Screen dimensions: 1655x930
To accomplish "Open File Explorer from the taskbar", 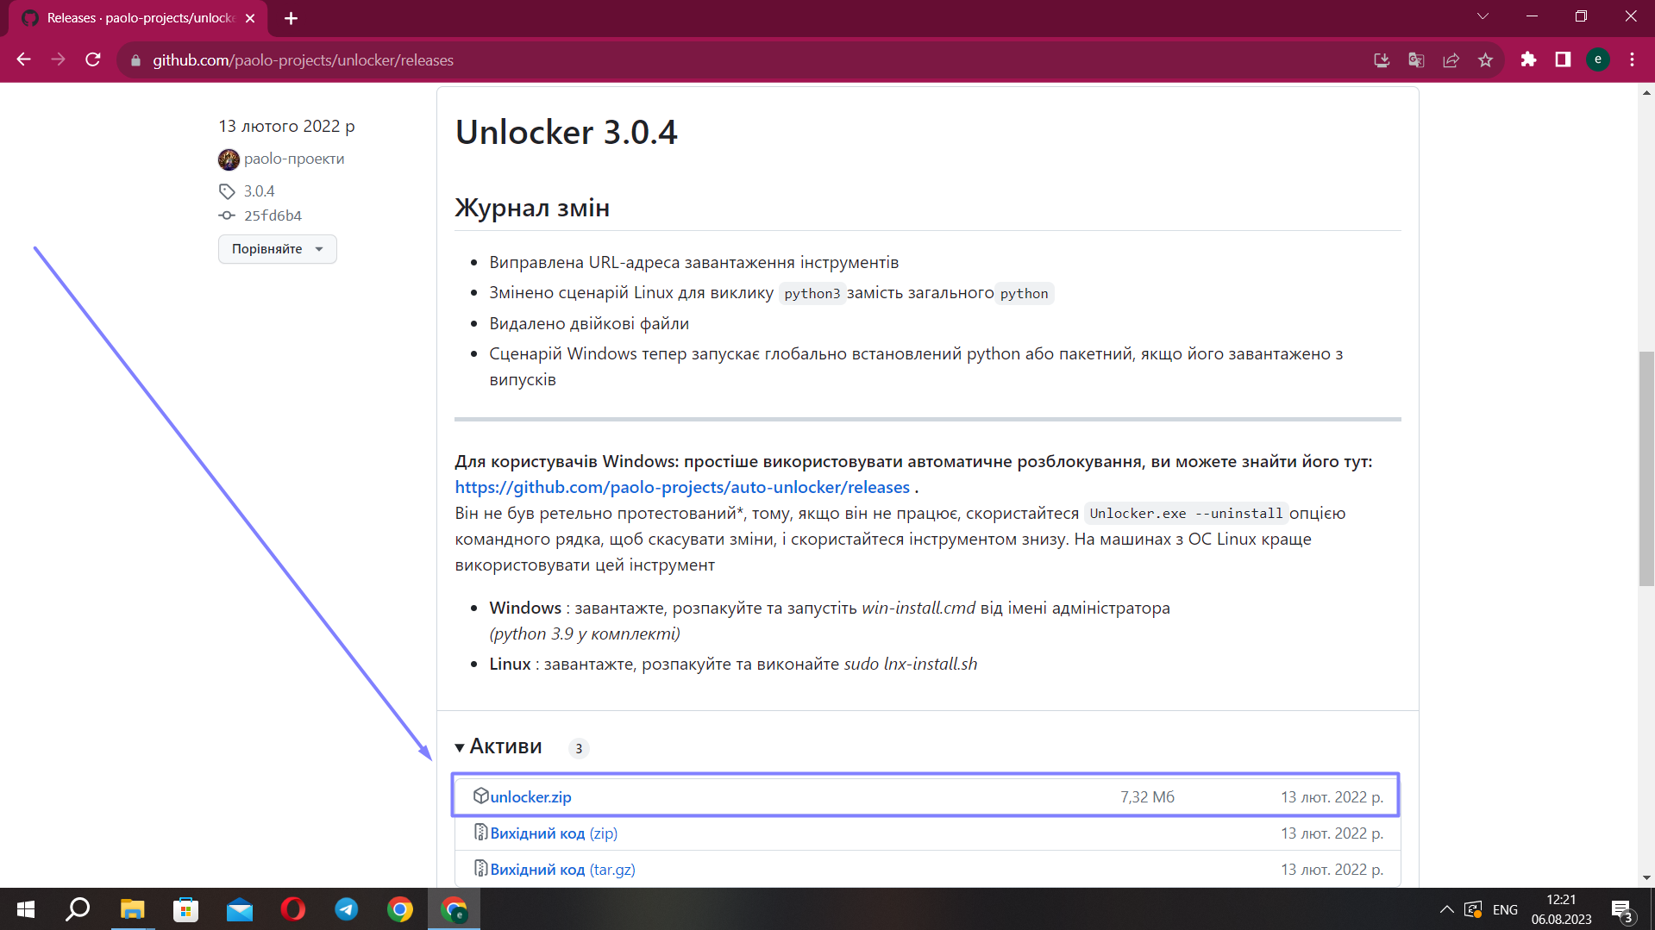I will click(x=132, y=909).
